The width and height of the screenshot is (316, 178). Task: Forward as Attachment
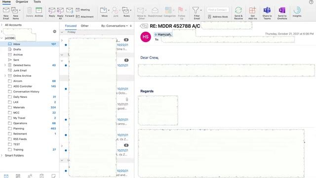coord(84,16)
